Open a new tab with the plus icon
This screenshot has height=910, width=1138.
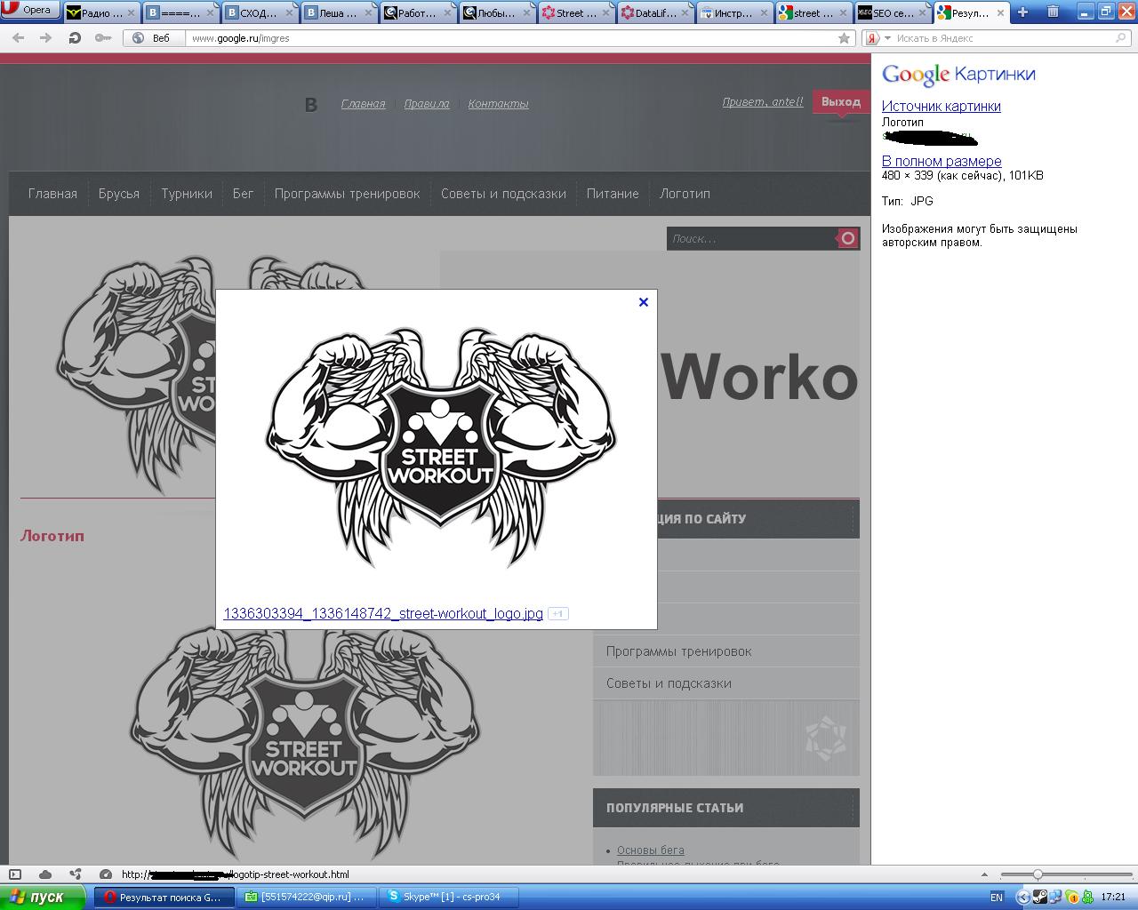pos(1022,12)
